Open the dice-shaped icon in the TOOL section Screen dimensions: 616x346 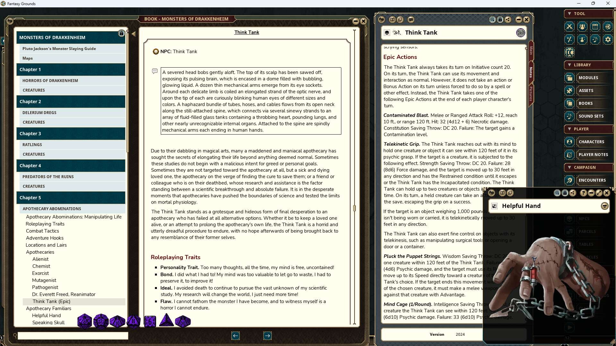pos(608,27)
